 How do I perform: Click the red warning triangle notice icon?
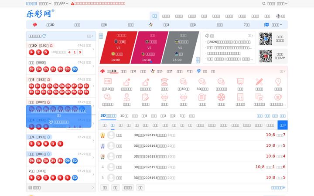pos(72,3)
